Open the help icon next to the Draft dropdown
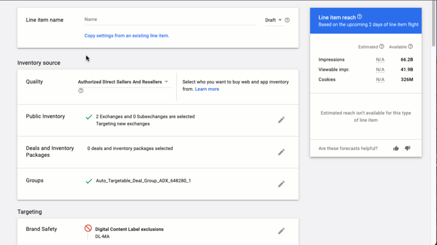Screen dimensions: 437x245 pyautogui.click(x=287, y=20)
